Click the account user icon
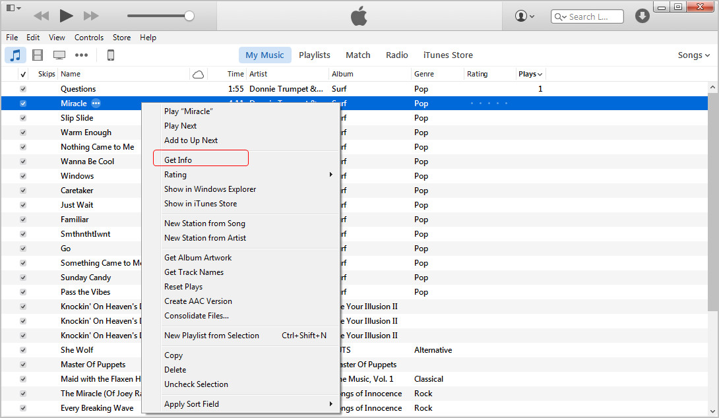Screen dimensions: 719x418 click(x=524, y=16)
